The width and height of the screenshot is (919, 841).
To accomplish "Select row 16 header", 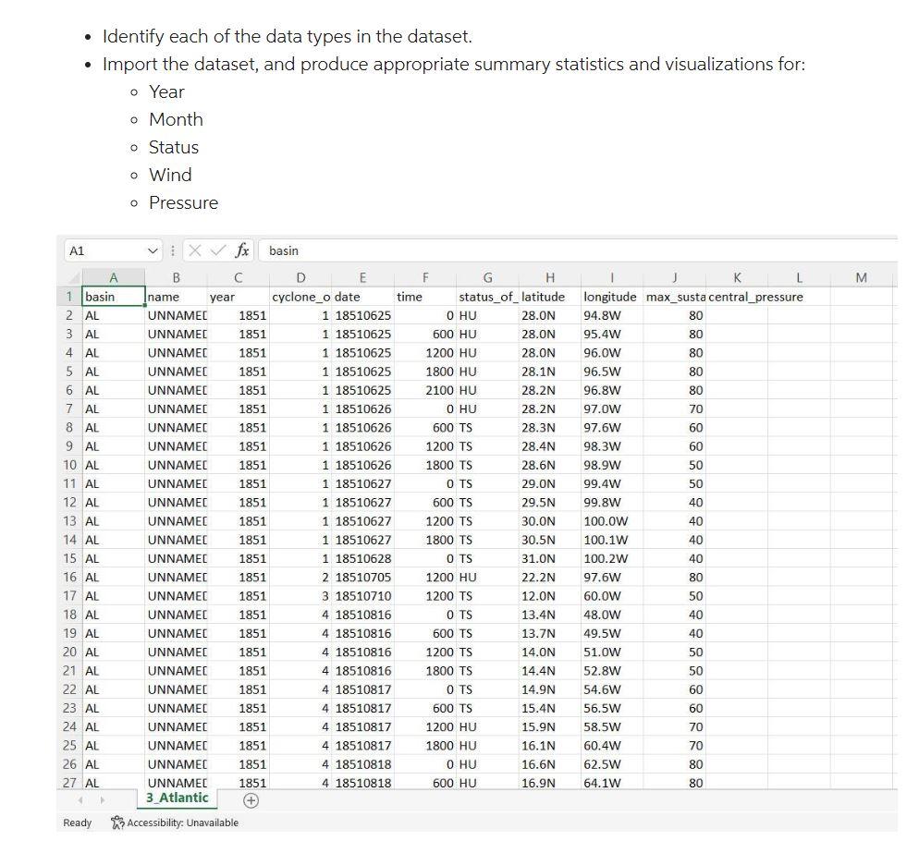I will (69, 578).
